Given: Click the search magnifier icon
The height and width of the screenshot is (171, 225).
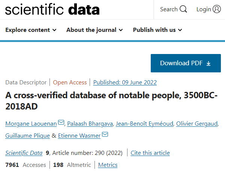Looking at the screenshot, I should [x=183, y=9].
